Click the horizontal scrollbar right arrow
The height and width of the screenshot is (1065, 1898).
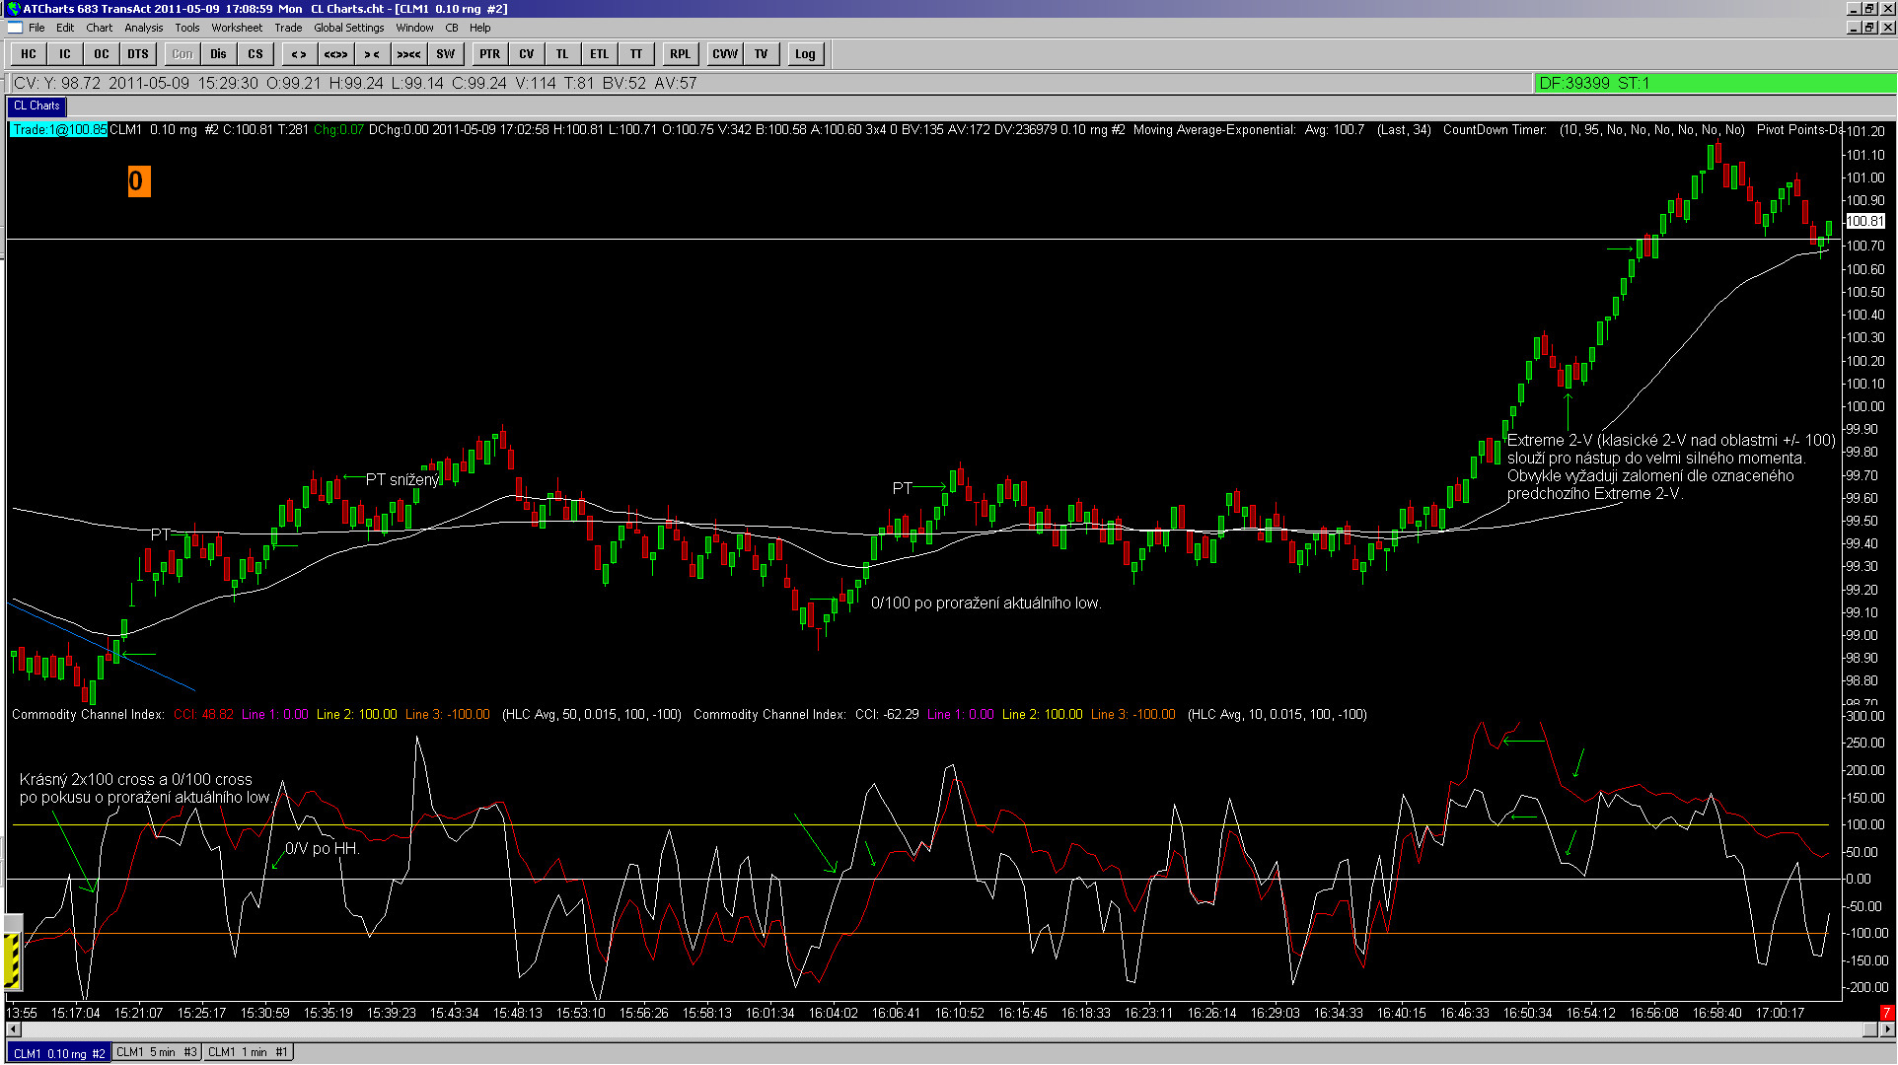[x=1887, y=1029]
